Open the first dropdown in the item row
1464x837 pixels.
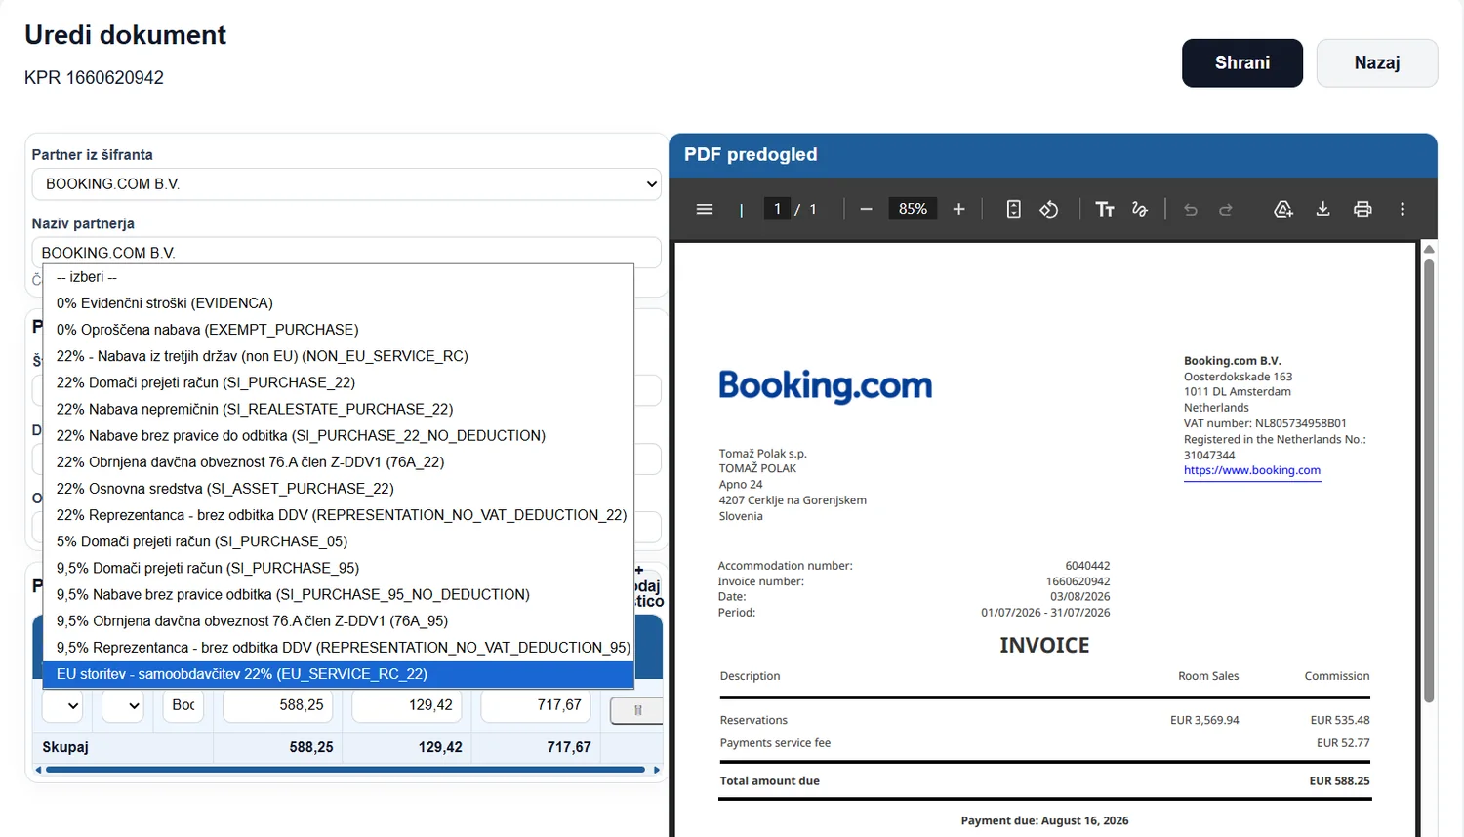click(61, 704)
